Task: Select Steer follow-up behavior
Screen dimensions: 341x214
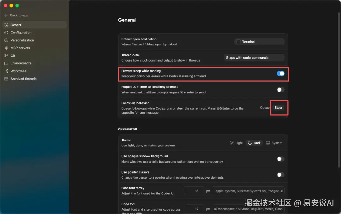Action: point(278,108)
